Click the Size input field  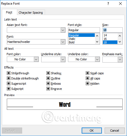[113, 30]
